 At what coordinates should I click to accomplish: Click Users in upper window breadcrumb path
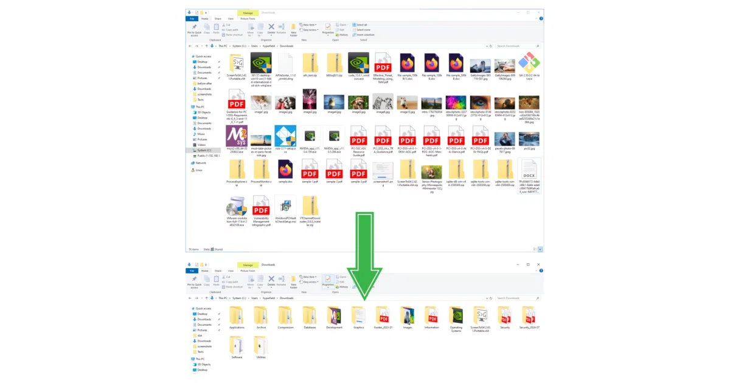tap(254, 46)
